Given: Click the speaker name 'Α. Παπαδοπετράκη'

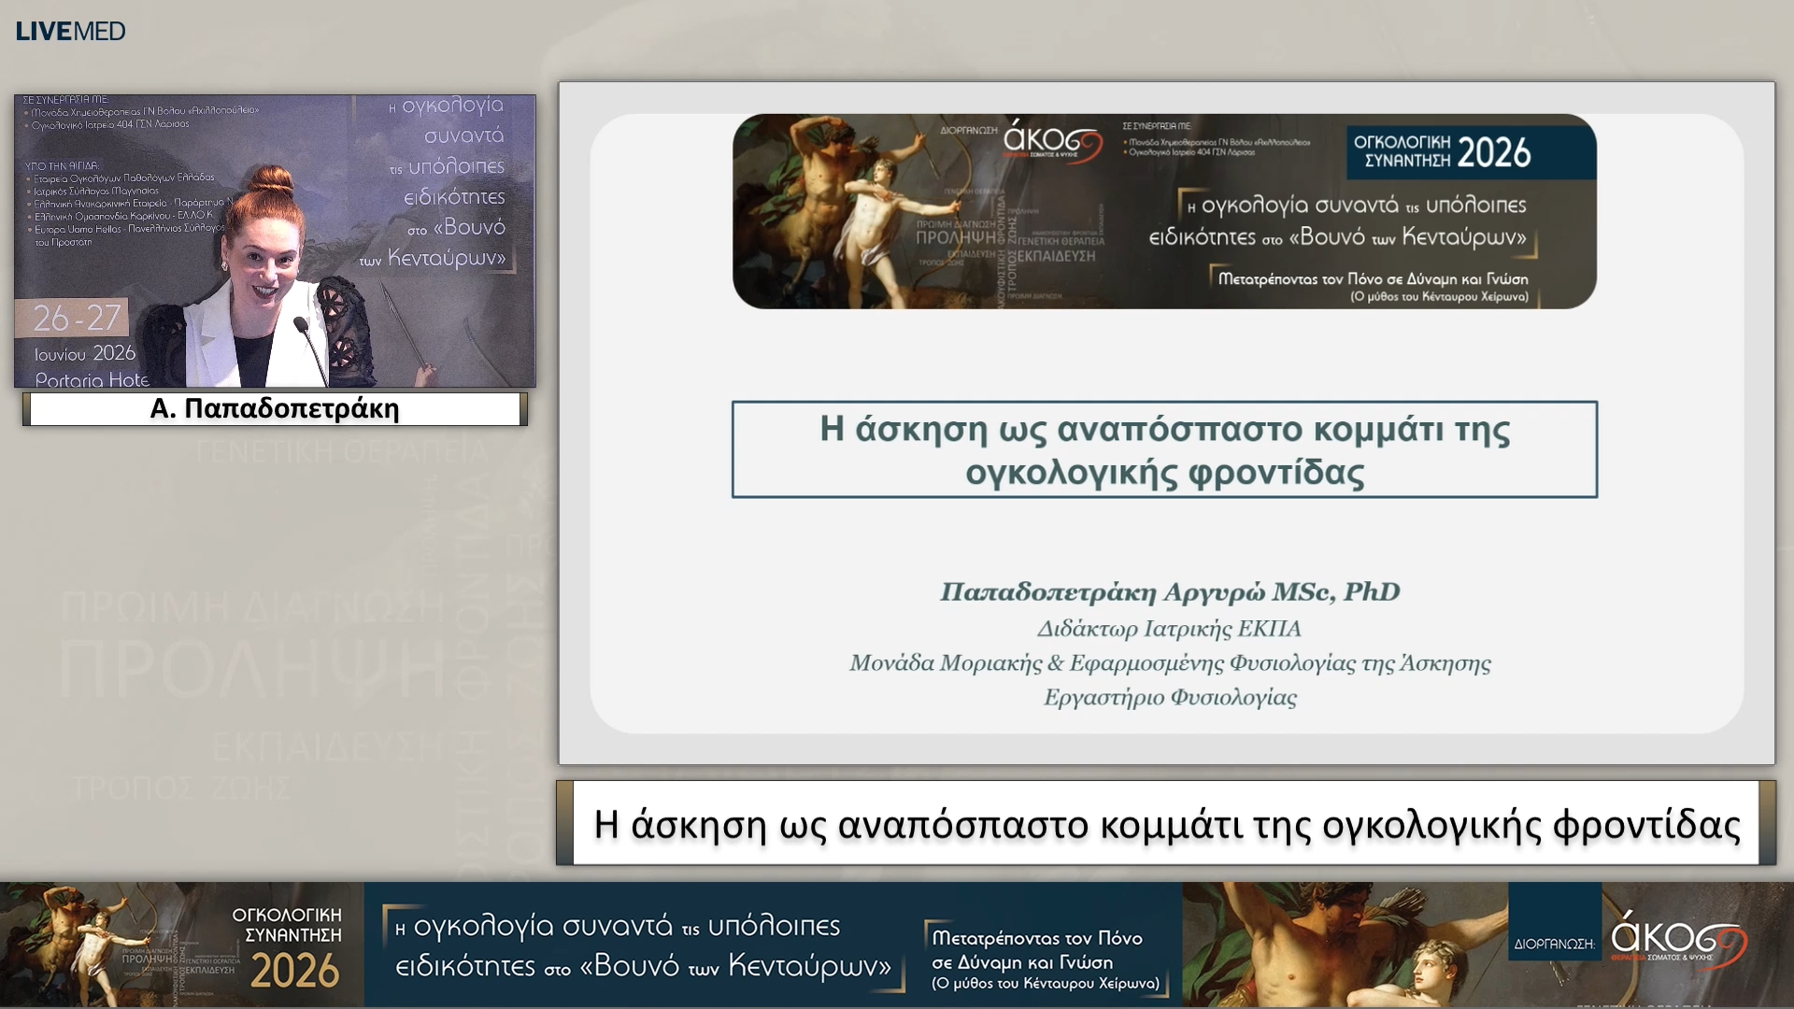Looking at the screenshot, I should 275,409.
